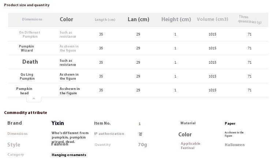
Task: Click the Height (cm) column header
Action: click(176, 19)
